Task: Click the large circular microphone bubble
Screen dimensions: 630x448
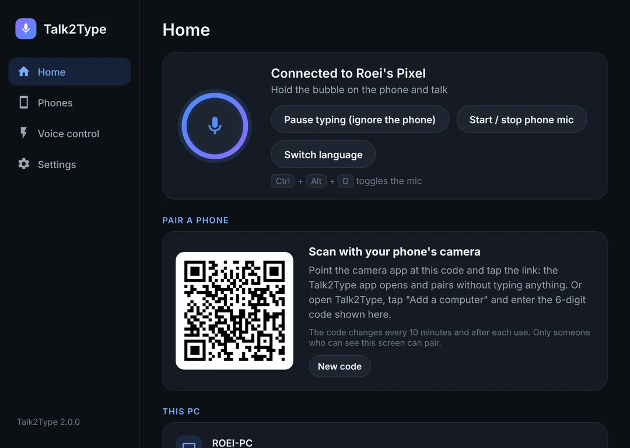Action: (215, 126)
